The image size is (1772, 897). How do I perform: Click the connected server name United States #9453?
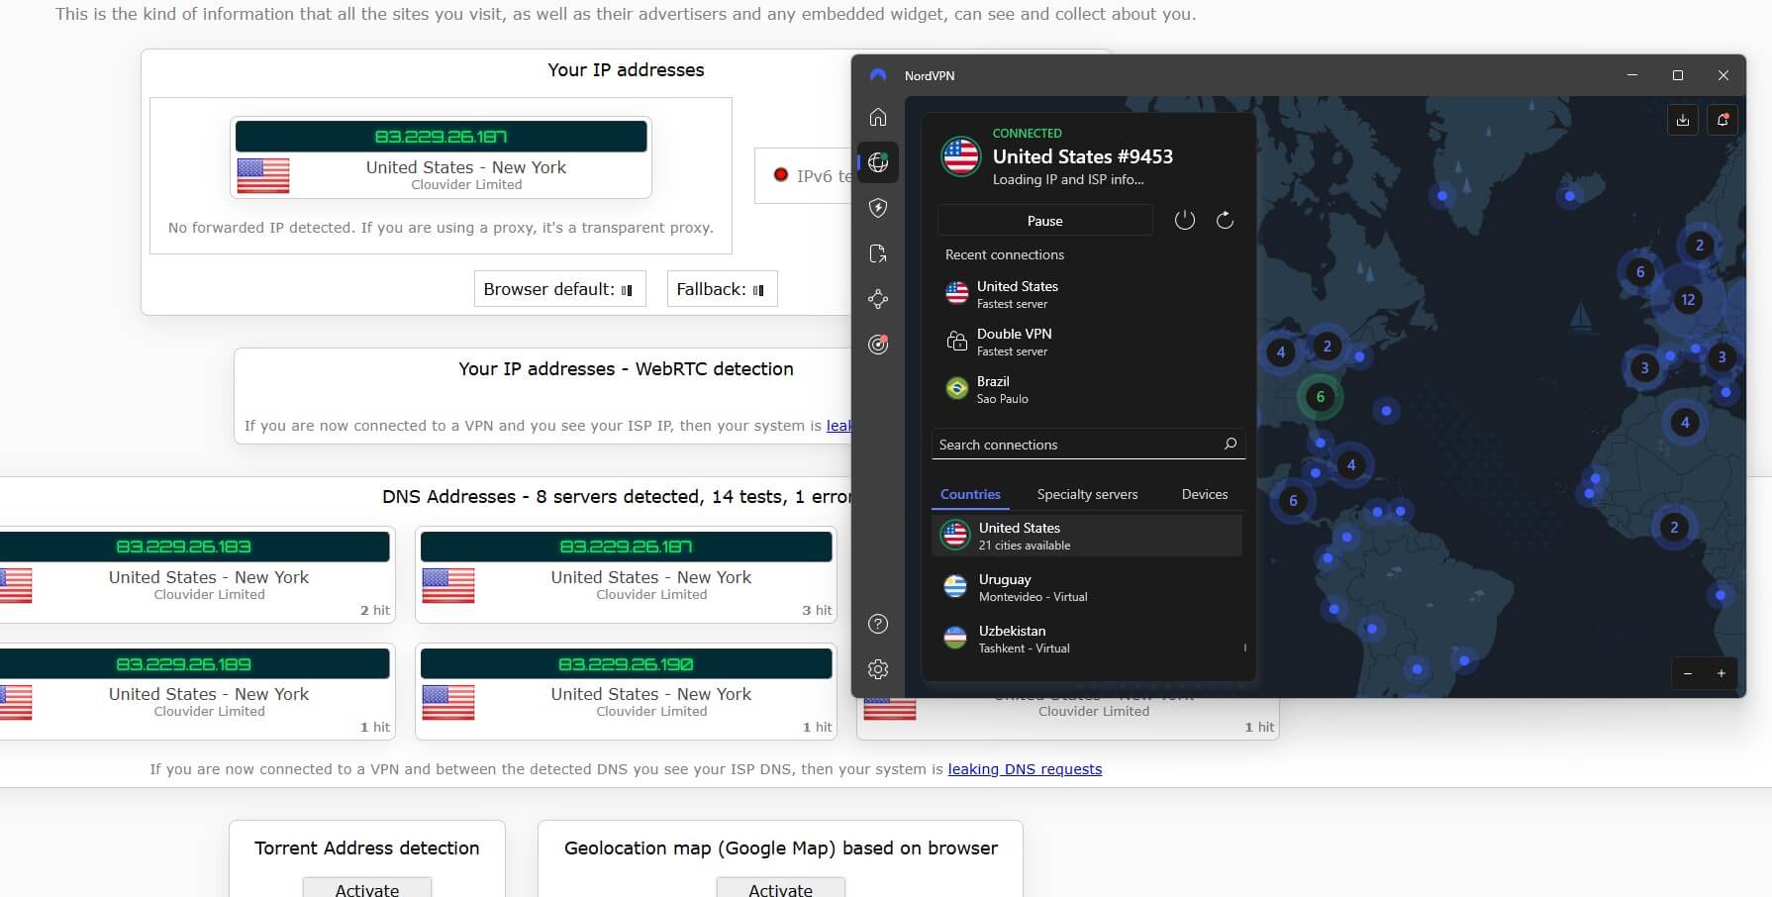(x=1083, y=156)
